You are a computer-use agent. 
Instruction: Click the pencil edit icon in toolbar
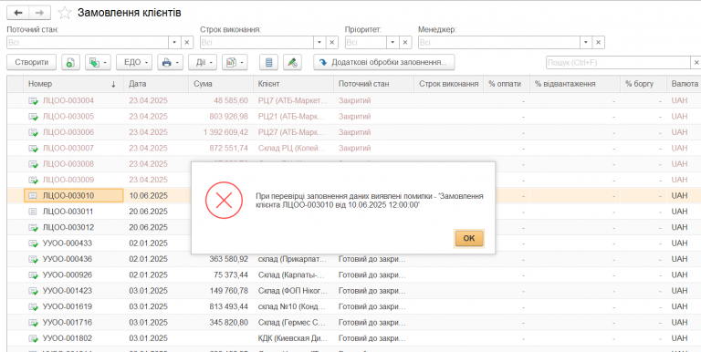(x=292, y=62)
